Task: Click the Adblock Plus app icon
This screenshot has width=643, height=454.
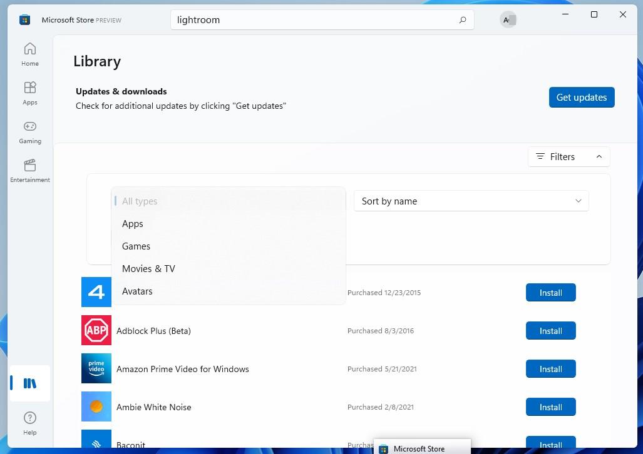Action: tap(96, 330)
